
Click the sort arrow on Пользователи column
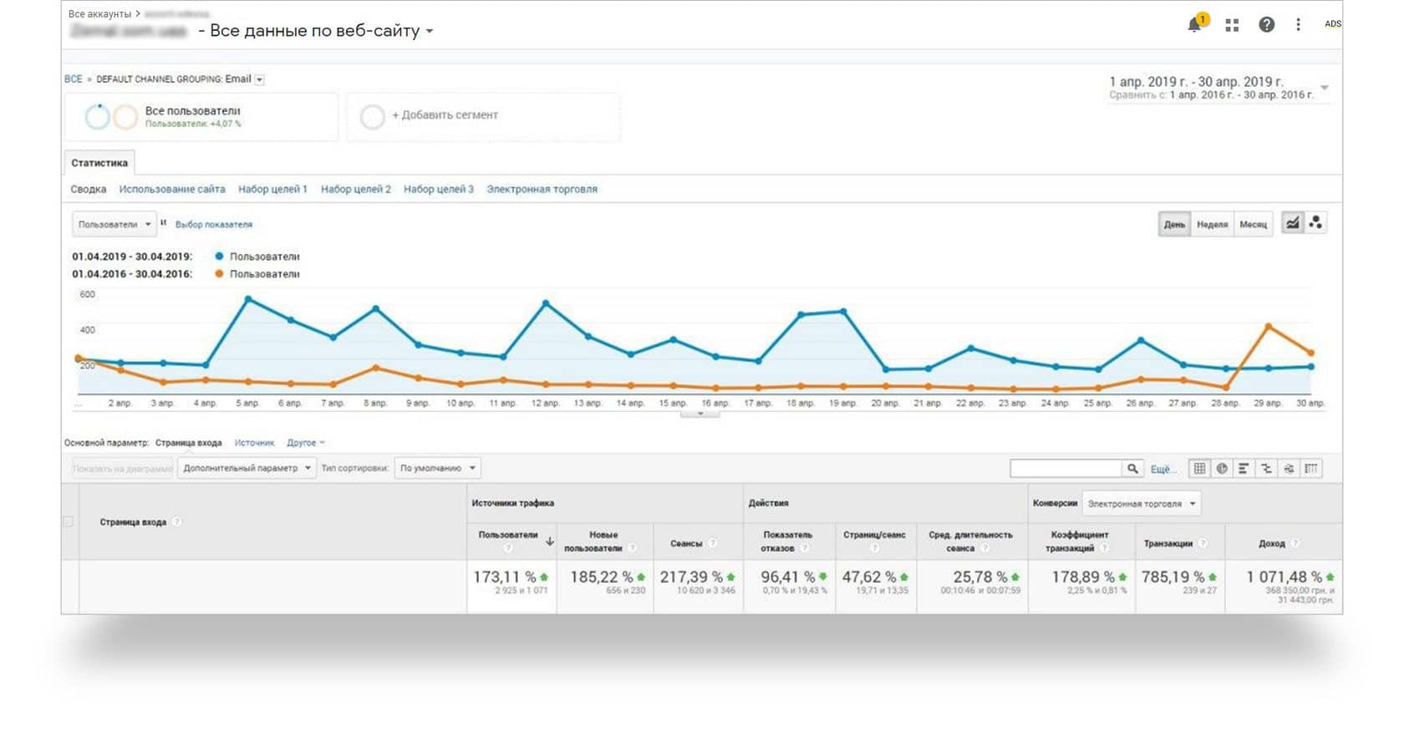pos(550,542)
